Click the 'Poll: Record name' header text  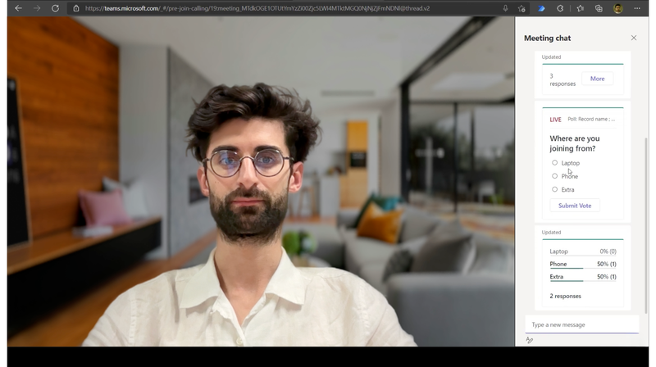pos(591,119)
